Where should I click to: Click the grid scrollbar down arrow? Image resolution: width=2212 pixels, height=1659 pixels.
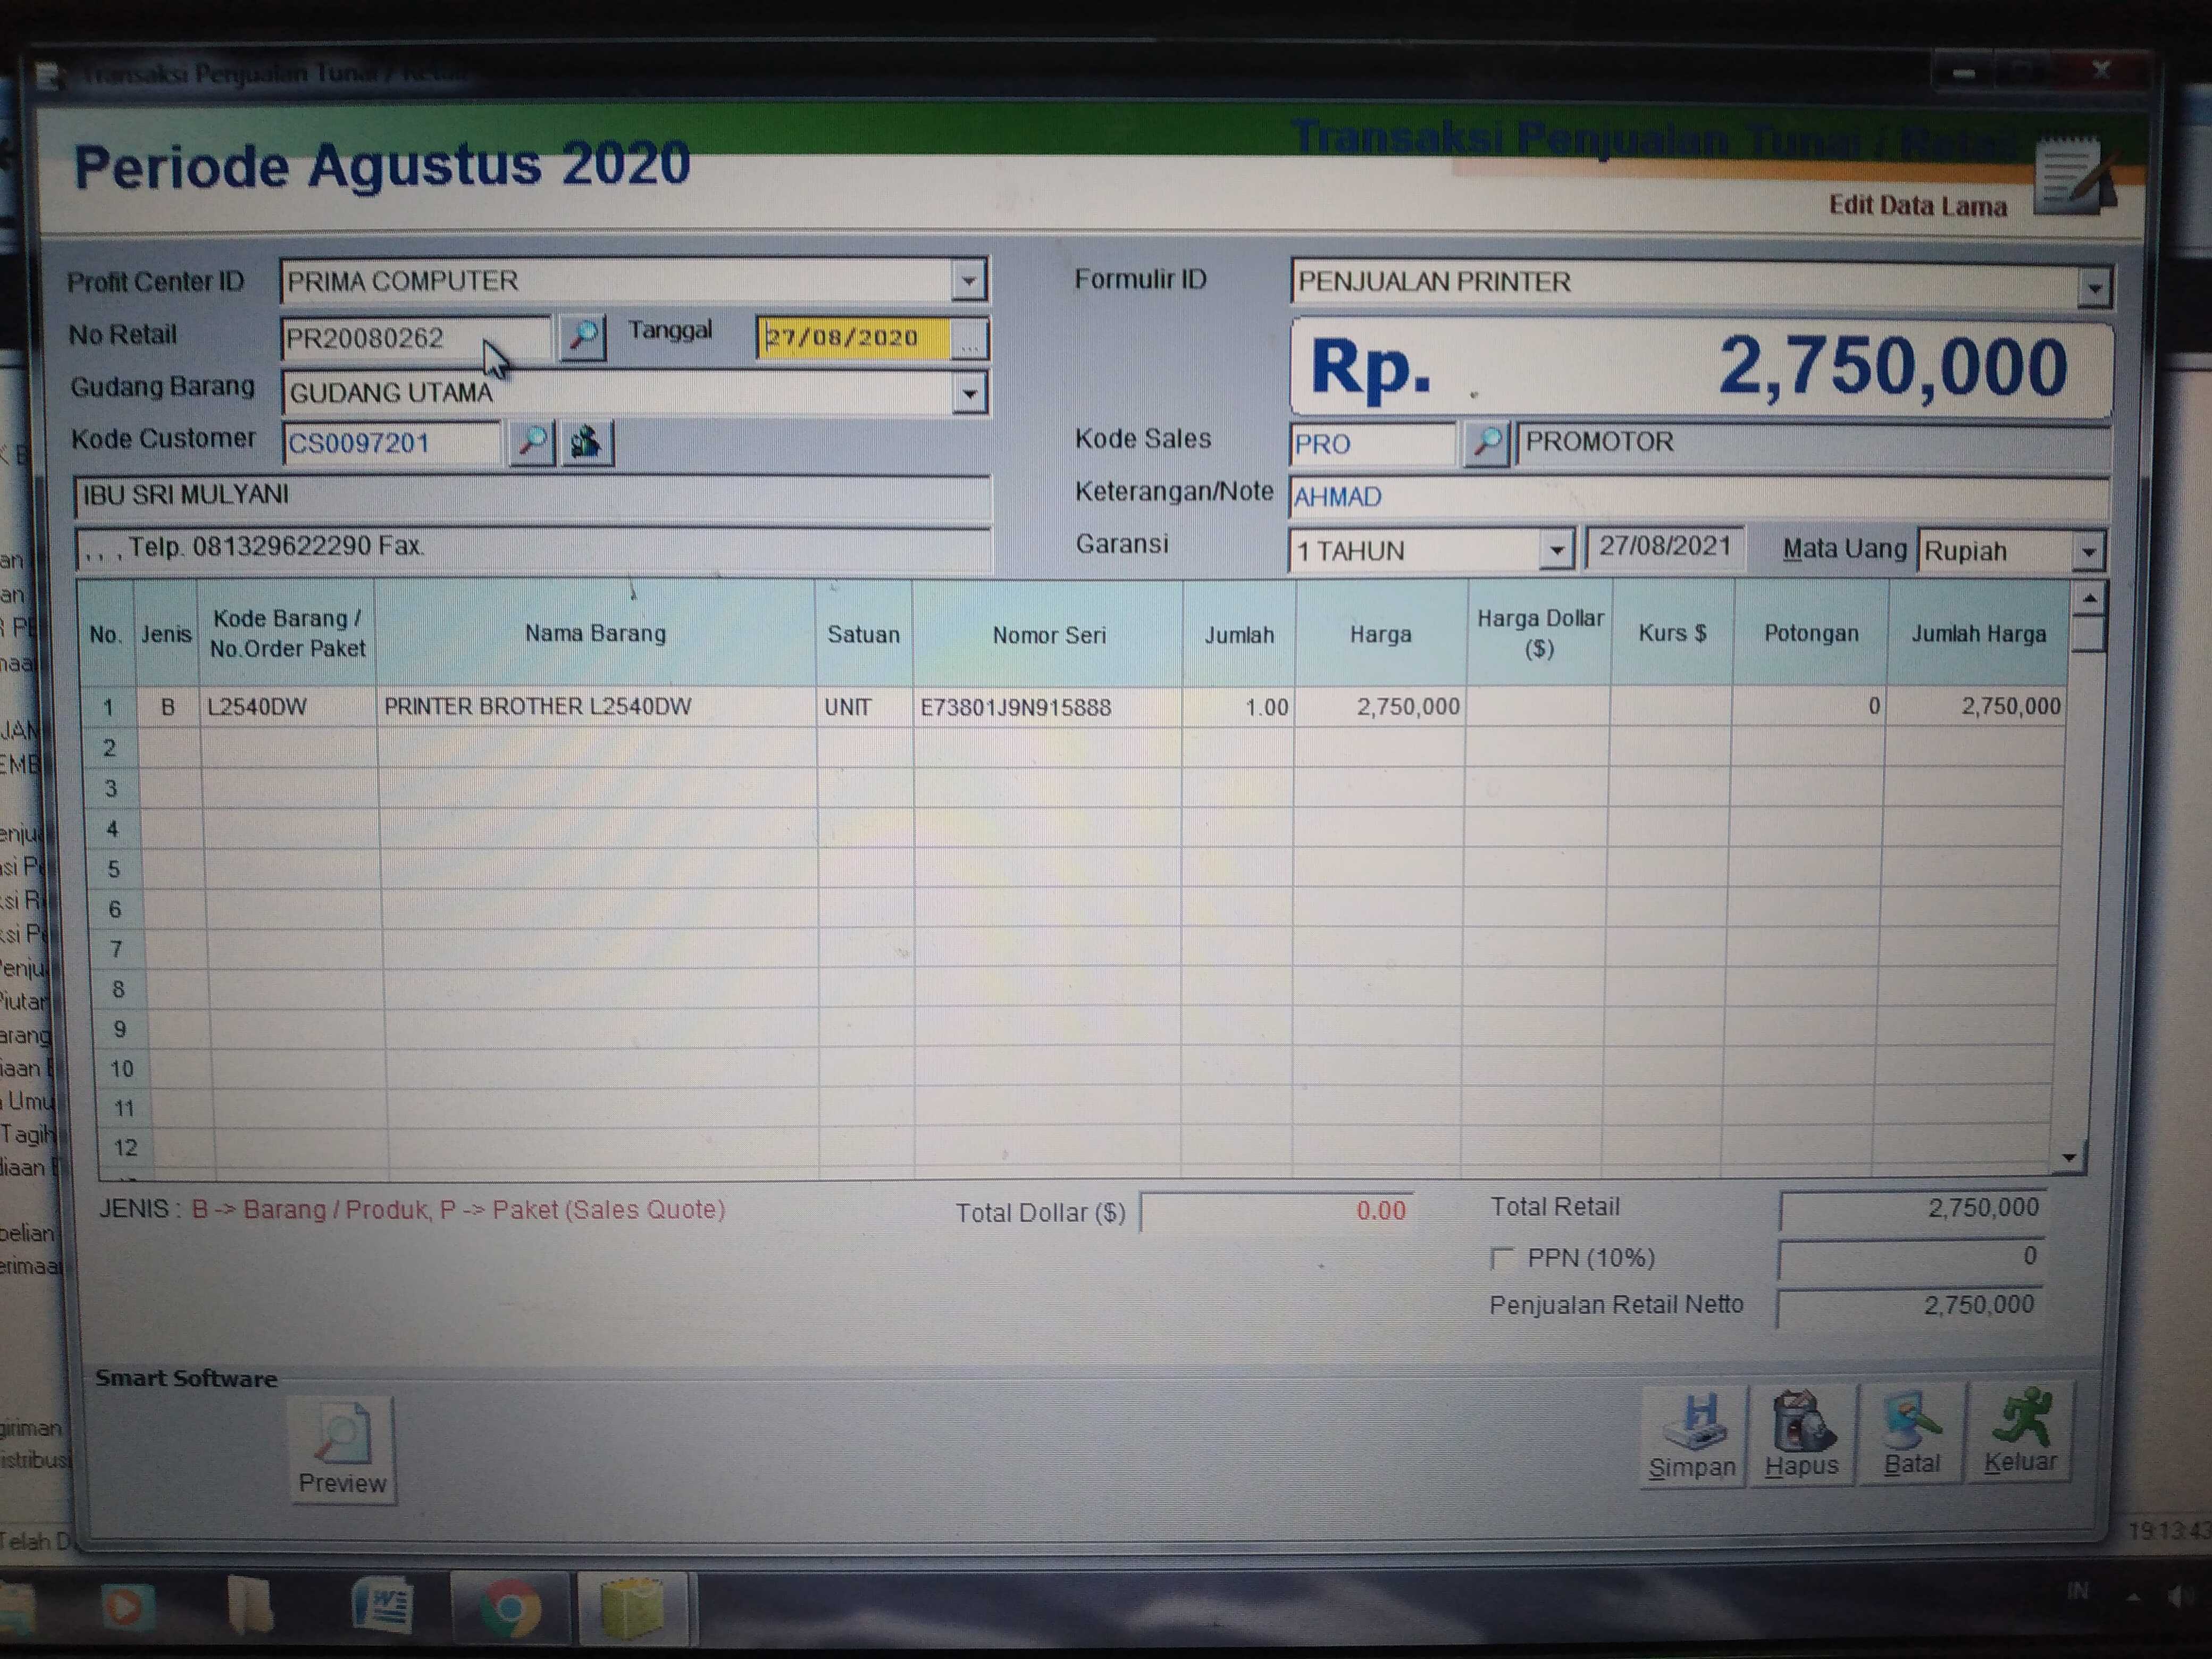(2069, 1157)
